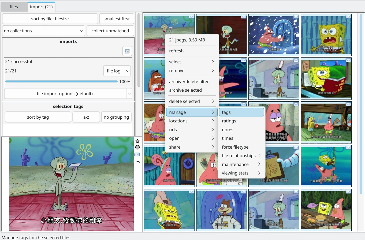Click the Squidward preview image
This screenshot has width=365, height=240.
pos(71,184)
